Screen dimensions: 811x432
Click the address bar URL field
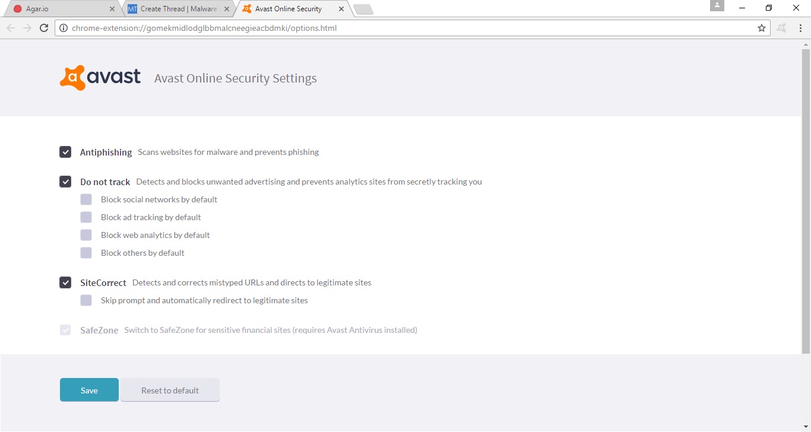click(x=404, y=28)
